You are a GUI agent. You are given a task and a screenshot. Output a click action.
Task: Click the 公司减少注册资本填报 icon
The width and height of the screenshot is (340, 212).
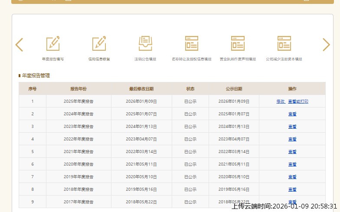pos(284,44)
